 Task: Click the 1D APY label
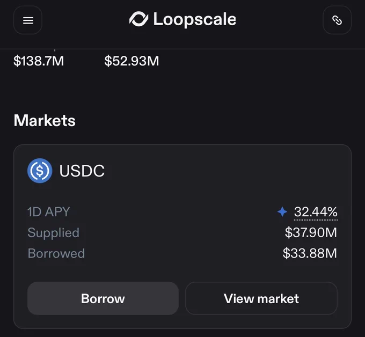point(49,212)
